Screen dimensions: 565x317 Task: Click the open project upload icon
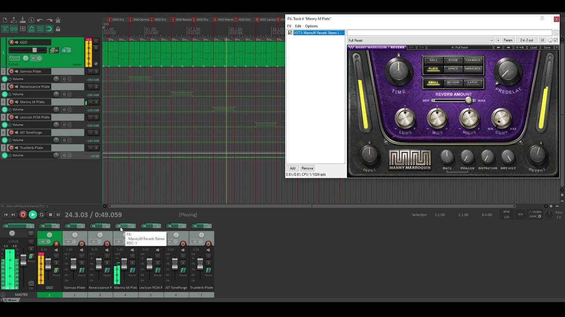(14, 20)
